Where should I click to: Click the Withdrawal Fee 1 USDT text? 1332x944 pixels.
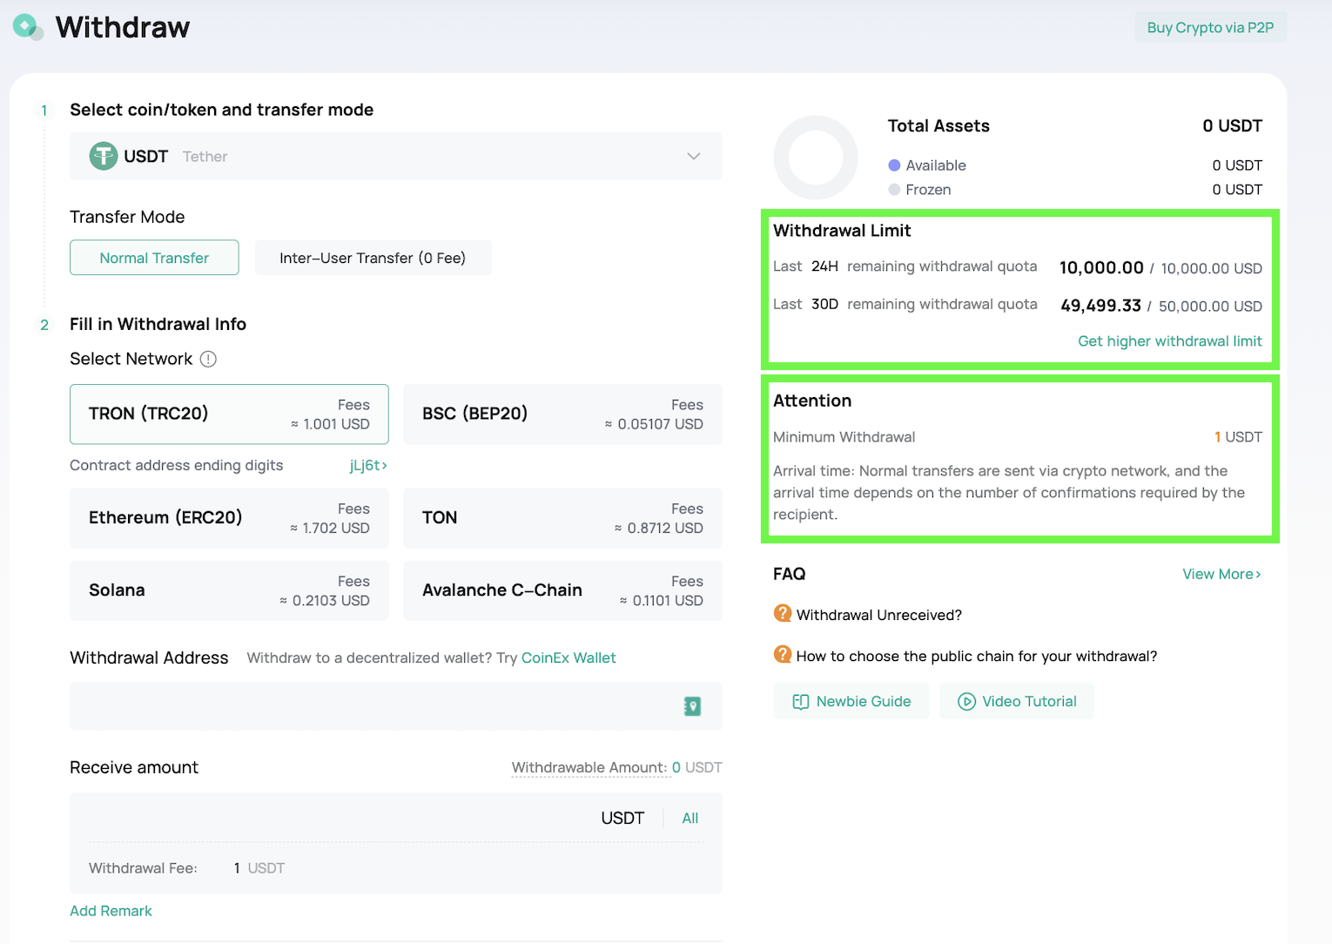pyautogui.click(x=259, y=868)
